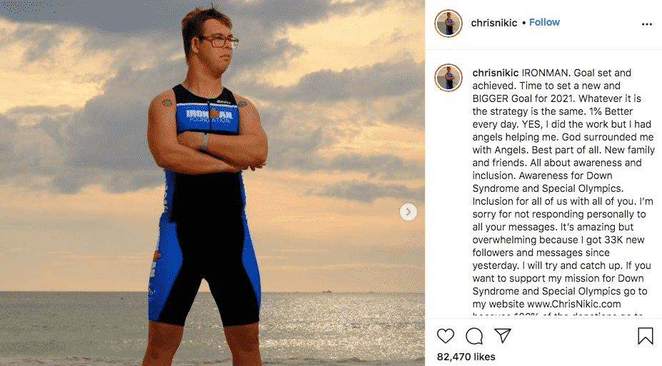662x366 pixels.
Task: Click the chrisnikic avatar beside the caption
Action: pyautogui.click(x=448, y=78)
